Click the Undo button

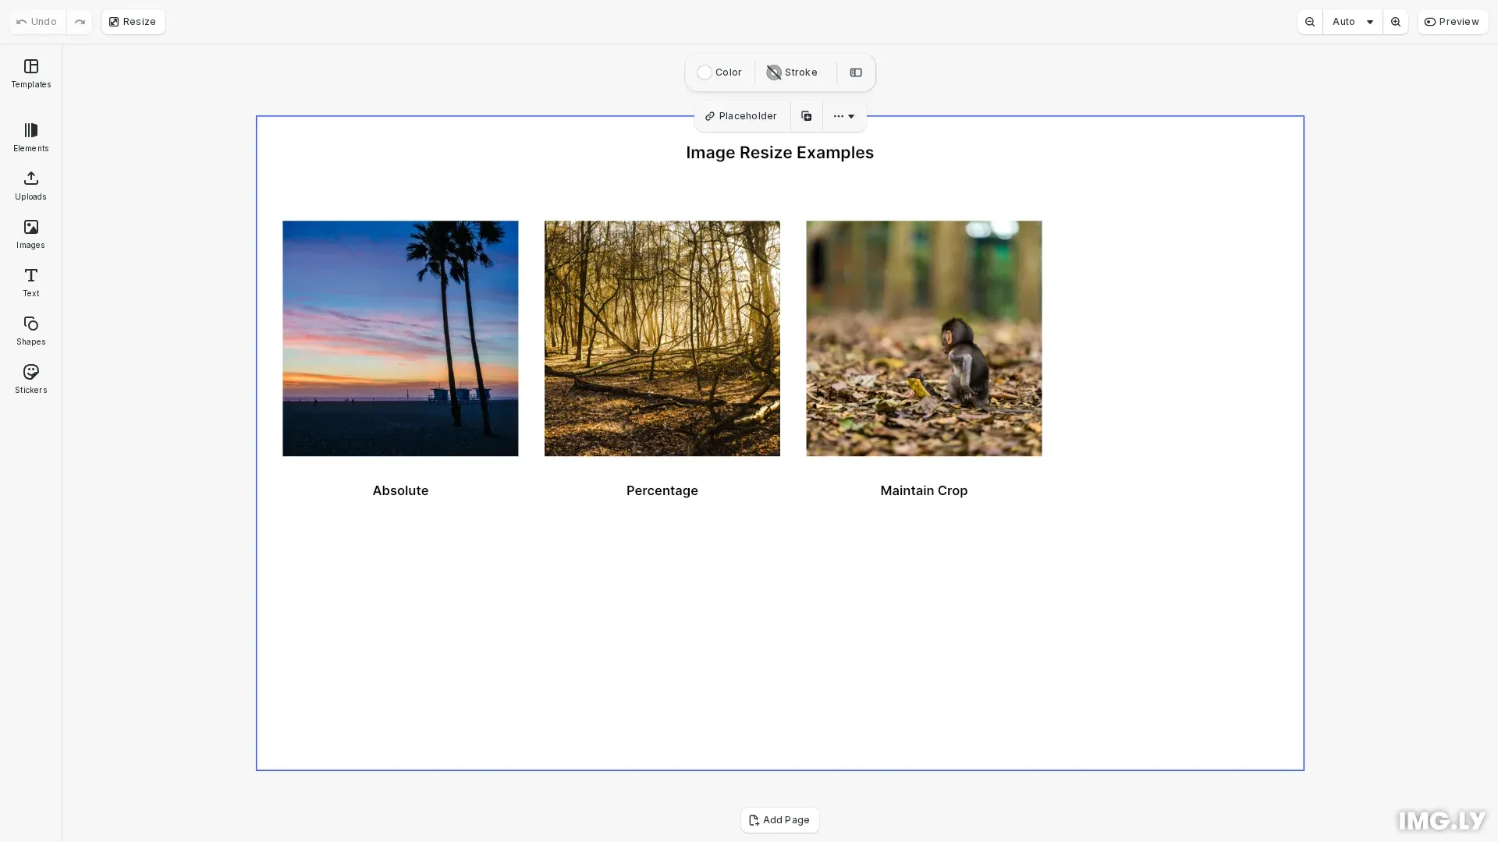[x=35, y=21]
